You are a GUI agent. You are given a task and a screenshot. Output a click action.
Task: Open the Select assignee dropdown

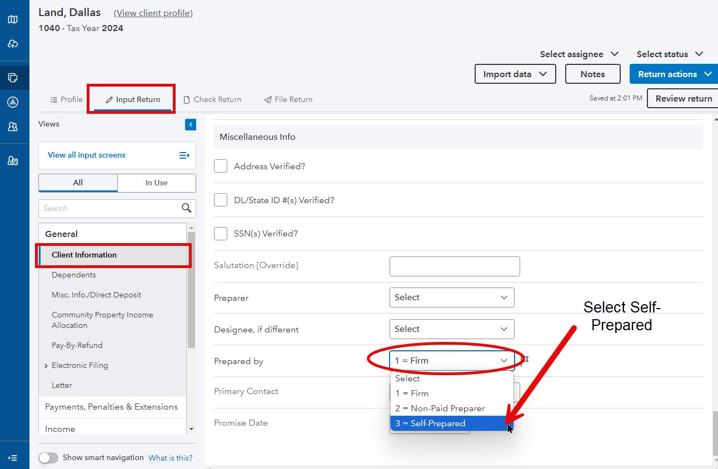[579, 54]
